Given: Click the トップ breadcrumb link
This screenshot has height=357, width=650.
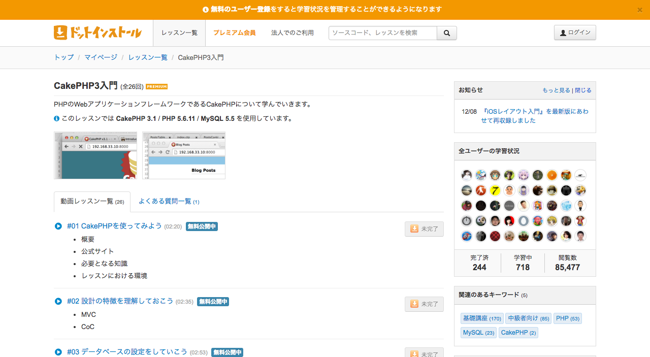Looking at the screenshot, I should pyautogui.click(x=64, y=57).
